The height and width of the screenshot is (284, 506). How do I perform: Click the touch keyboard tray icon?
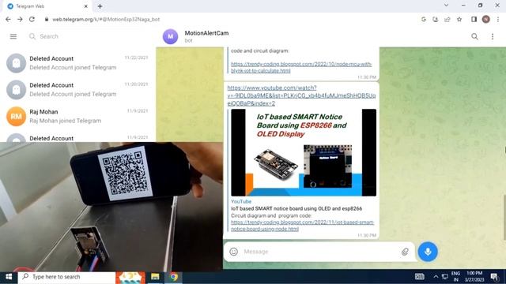[x=419, y=277]
